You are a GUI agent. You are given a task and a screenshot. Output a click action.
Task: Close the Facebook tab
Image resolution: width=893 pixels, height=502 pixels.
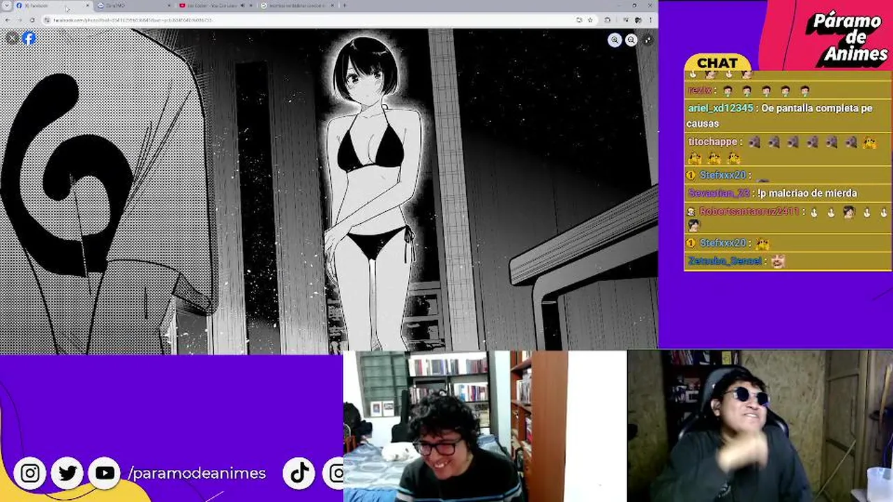[88, 6]
